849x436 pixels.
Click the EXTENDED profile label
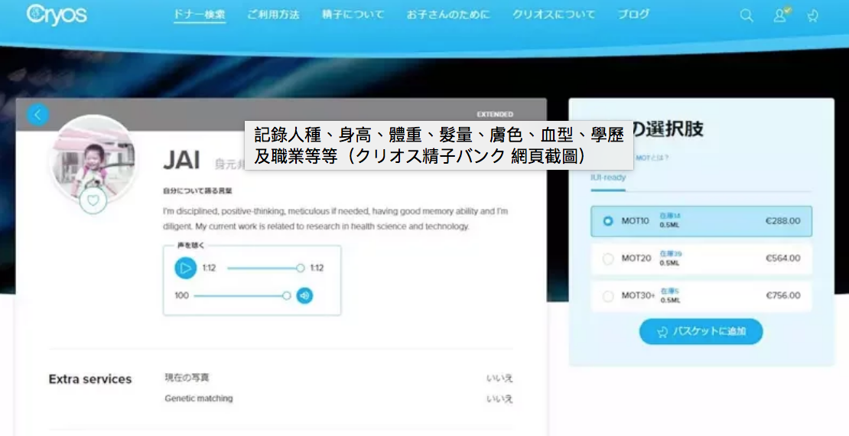coord(495,115)
